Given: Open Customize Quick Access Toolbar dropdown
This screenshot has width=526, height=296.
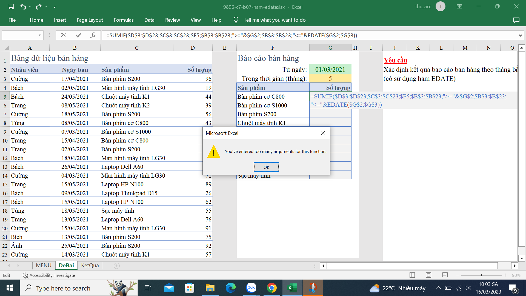Looking at the screenshot, I should [x=55, y=7].
